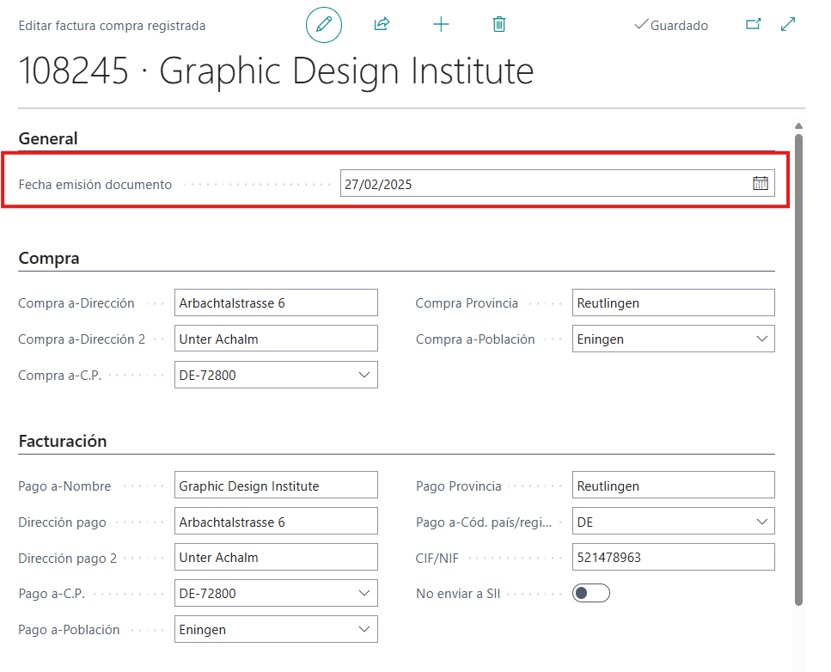Open calendar picker for Fecha emisión documento
Viewport: 831px width, 672px height.
pyautogui.click(x=761, y=183)
